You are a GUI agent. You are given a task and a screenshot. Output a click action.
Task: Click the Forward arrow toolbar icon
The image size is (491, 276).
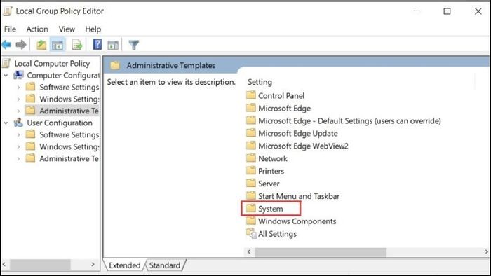21,45
